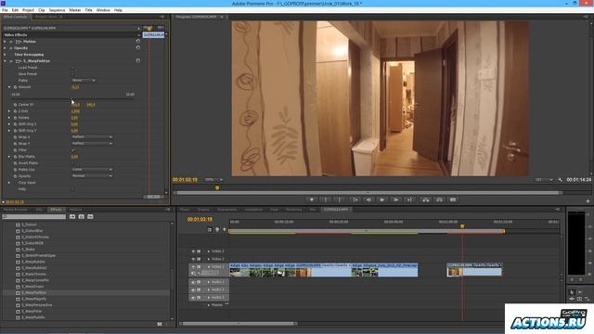Toggle Z Dist animation stopwatch

click(16, 111)
